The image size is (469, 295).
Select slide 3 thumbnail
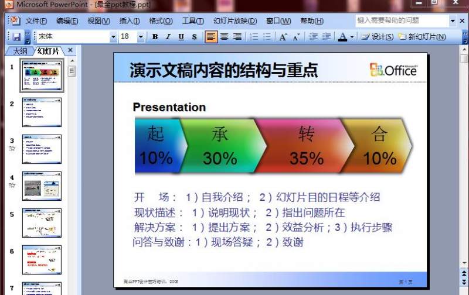coord(42,149)
